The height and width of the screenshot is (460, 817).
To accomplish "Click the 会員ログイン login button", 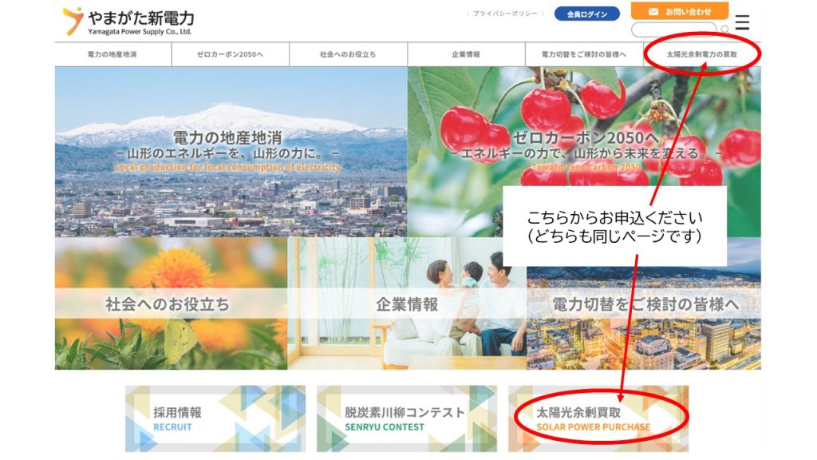I will tap(586, 14).
